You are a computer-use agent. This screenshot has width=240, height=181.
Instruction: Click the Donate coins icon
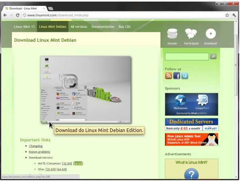click(172, 33)
